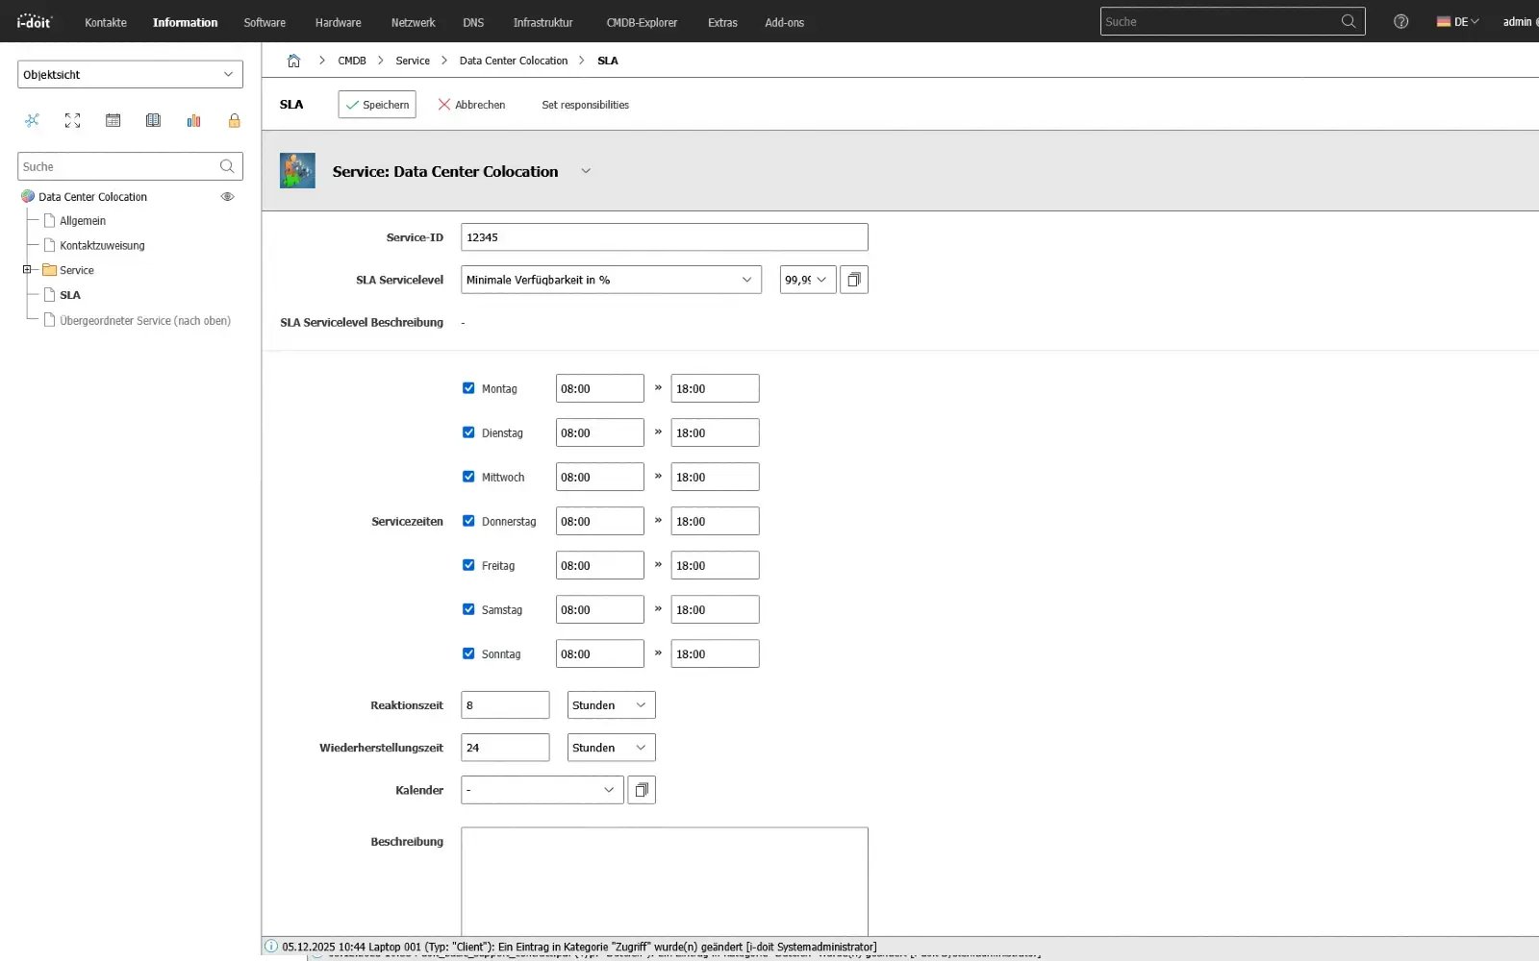Open the permissions lock icon
Screen dimensions: 1539x961
click(x=234, y=120)
